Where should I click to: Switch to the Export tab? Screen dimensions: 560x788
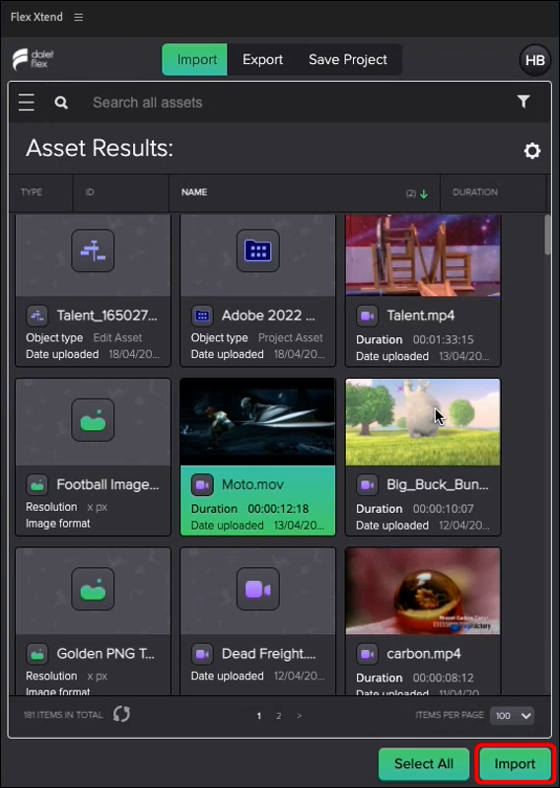click(262, 60)
